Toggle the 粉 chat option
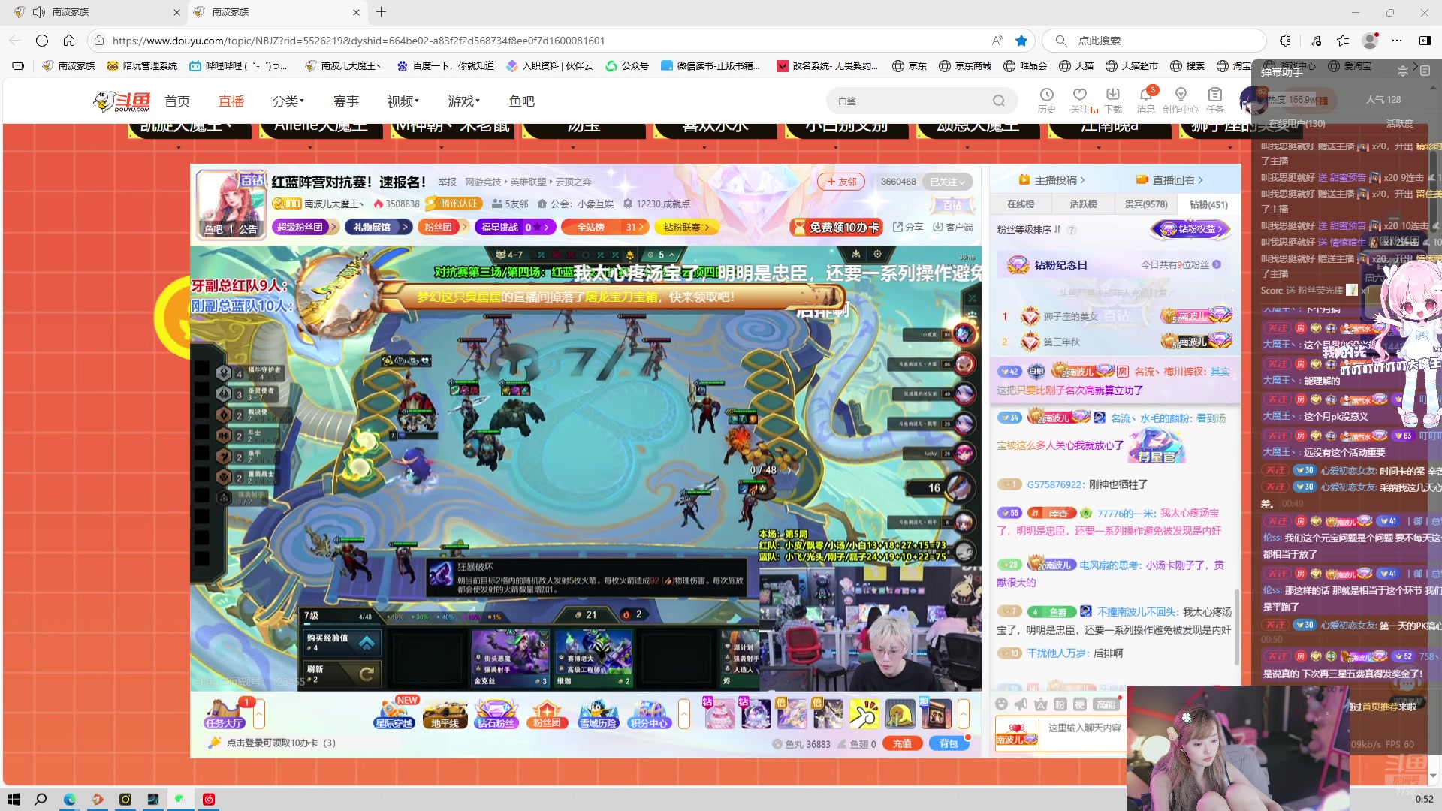Image resolution: width=1442 pixels, height=811 pixels. pos(1060,704)
